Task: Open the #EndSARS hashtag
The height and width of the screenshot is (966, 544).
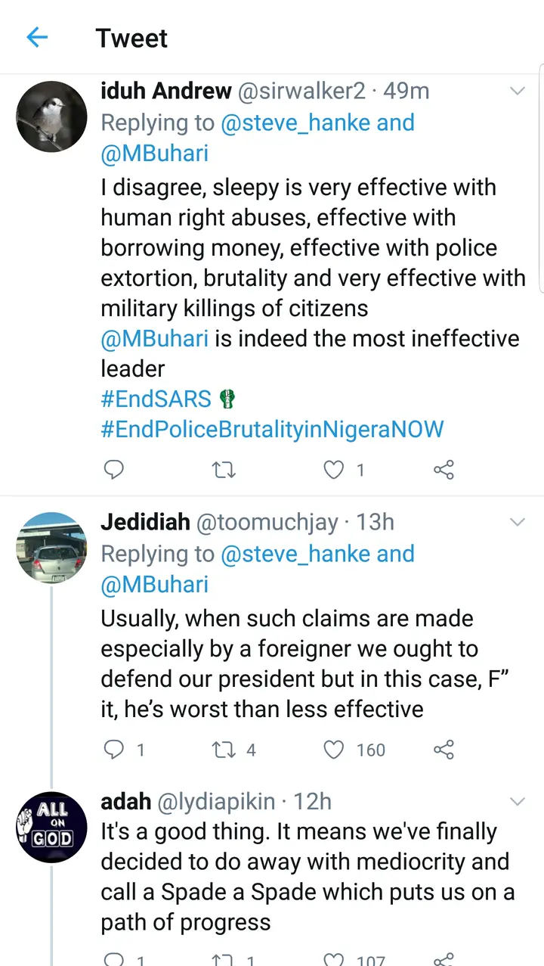Action: point(156,399)
